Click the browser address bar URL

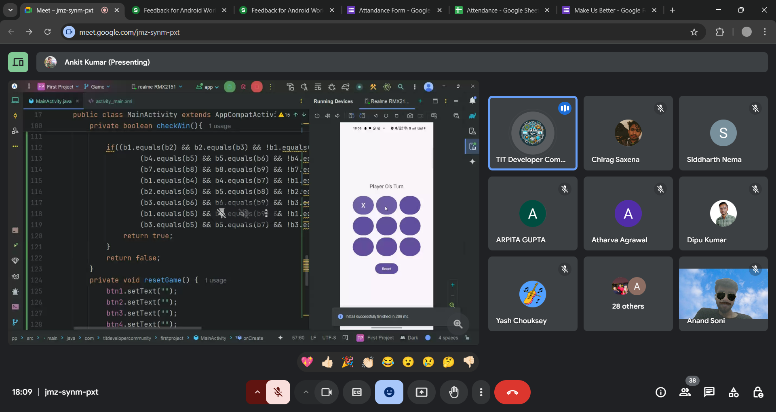[129, 32]
